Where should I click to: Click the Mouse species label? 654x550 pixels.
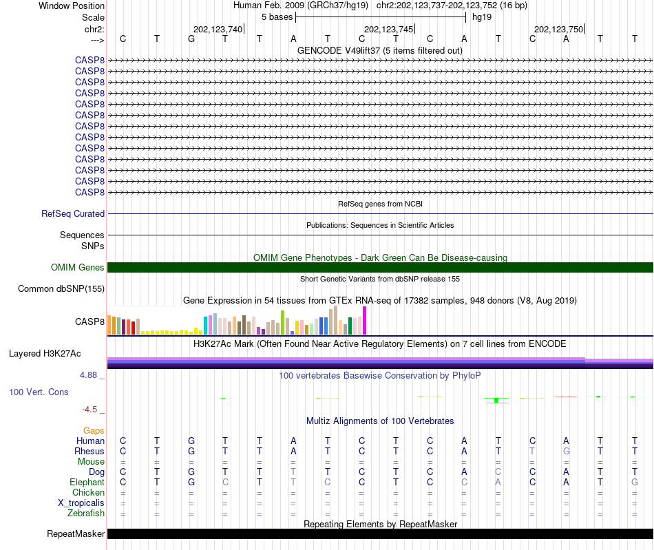tap(91, 462)
